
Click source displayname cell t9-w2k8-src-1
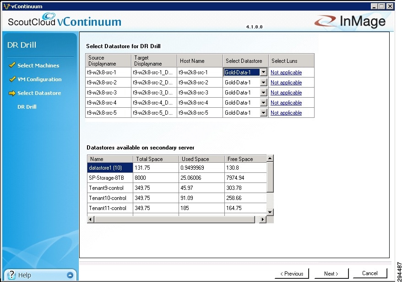(x=108, y=72)
